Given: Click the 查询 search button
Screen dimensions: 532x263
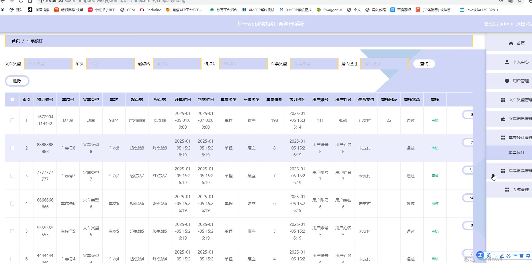Looking at the screenshot, I should click(424, 64).
